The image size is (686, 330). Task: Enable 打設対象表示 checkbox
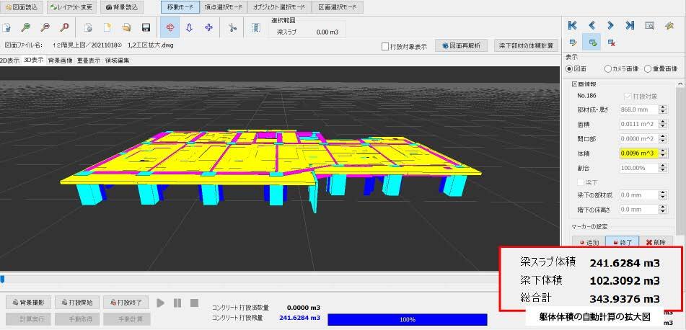point(386,47)
